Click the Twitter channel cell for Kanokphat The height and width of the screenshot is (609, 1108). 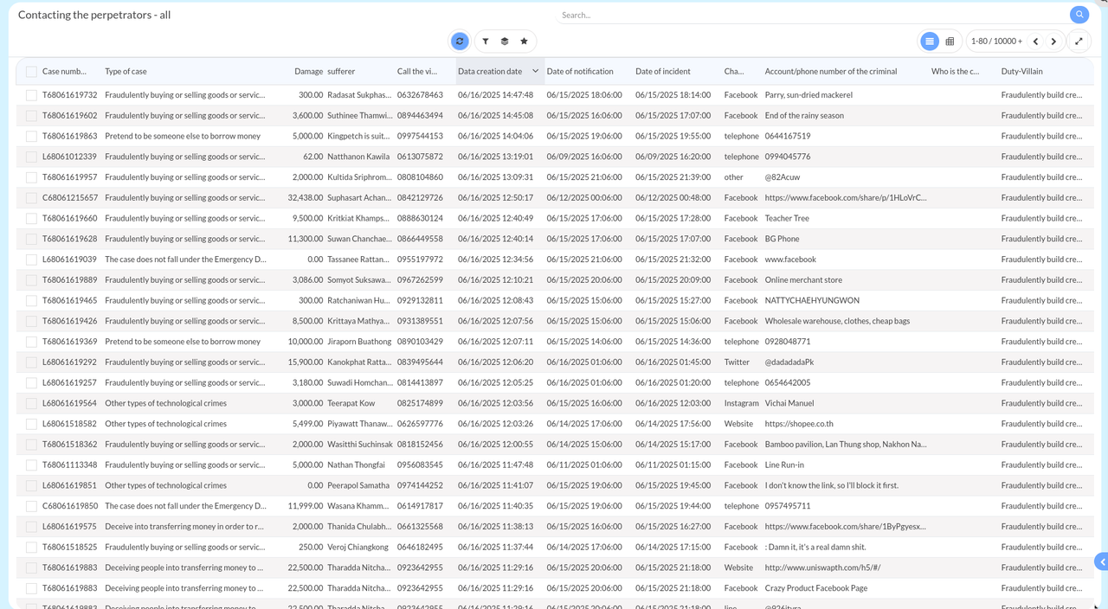[737, 362]
